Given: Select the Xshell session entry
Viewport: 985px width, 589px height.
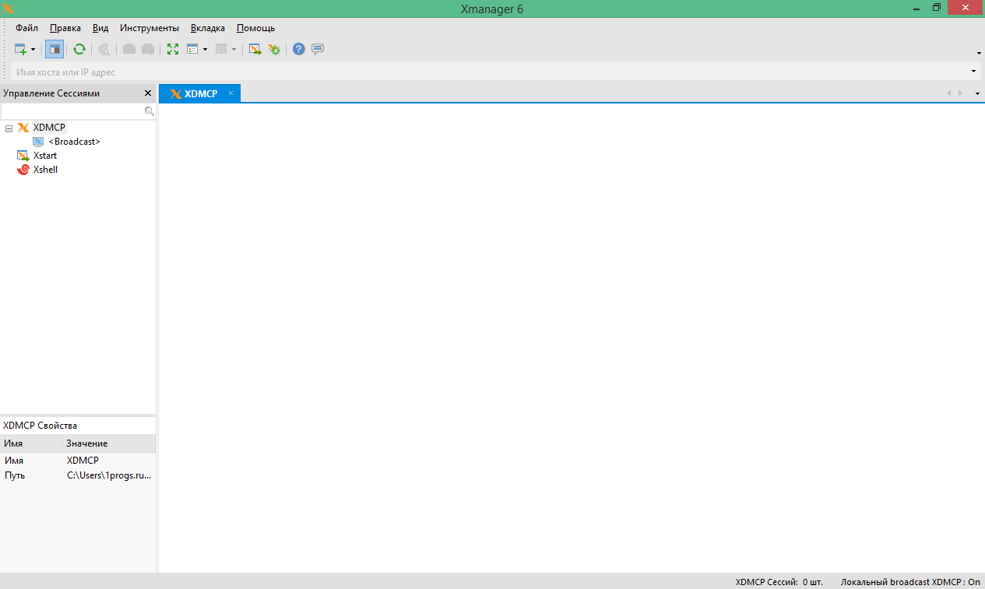Looking at the screenshot, I should 44,170.
